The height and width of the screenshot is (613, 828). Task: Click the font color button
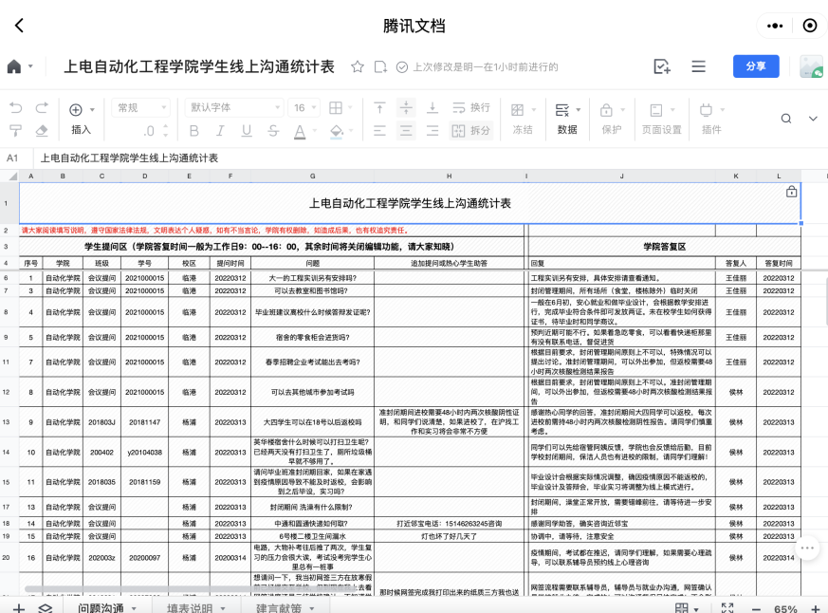[301, 131]
